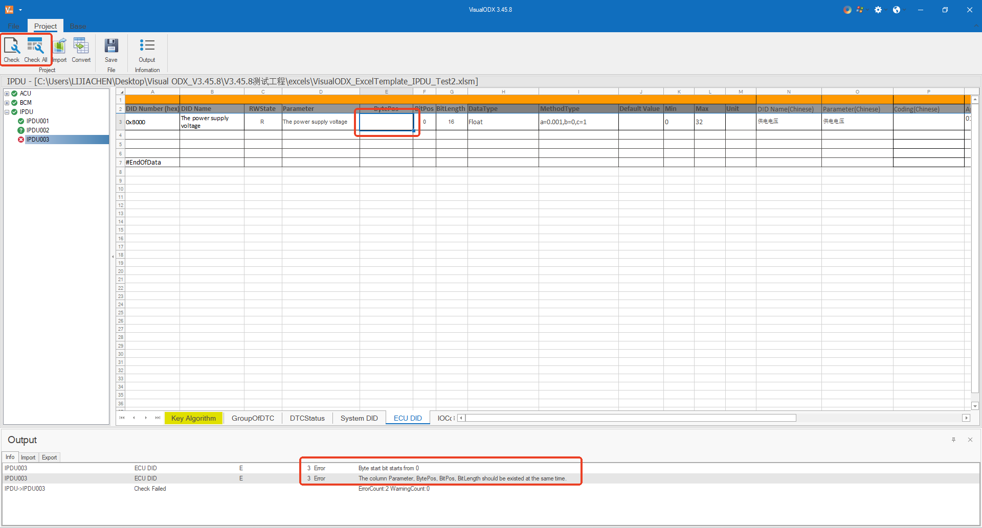The image size is (982, 528).
Task: Click the Check Failed result row
Action: tap(491, 489)
